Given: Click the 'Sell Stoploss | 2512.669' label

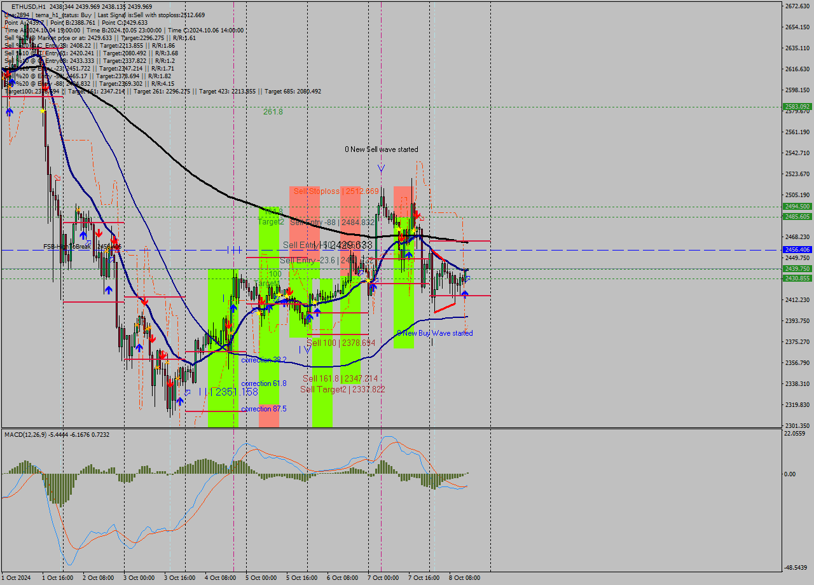Looking at the screenshot, I should point(336,191).
